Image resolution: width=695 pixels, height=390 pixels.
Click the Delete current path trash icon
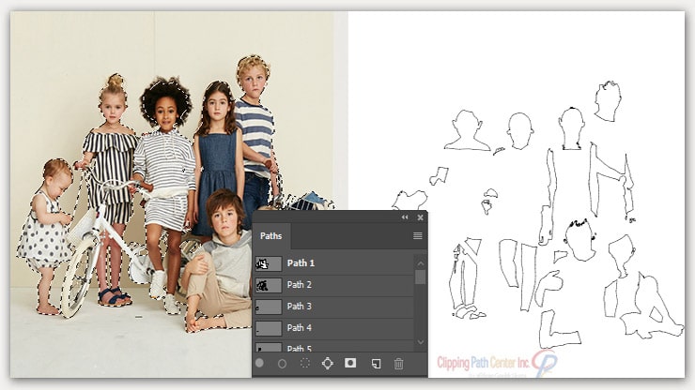pos(398,363)
